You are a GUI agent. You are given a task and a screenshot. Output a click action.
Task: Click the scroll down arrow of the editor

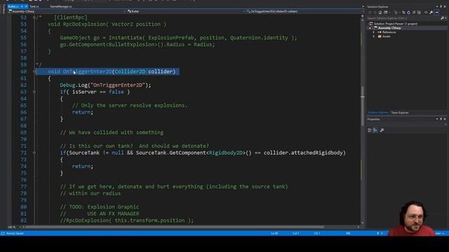click(x=363, y=223)
